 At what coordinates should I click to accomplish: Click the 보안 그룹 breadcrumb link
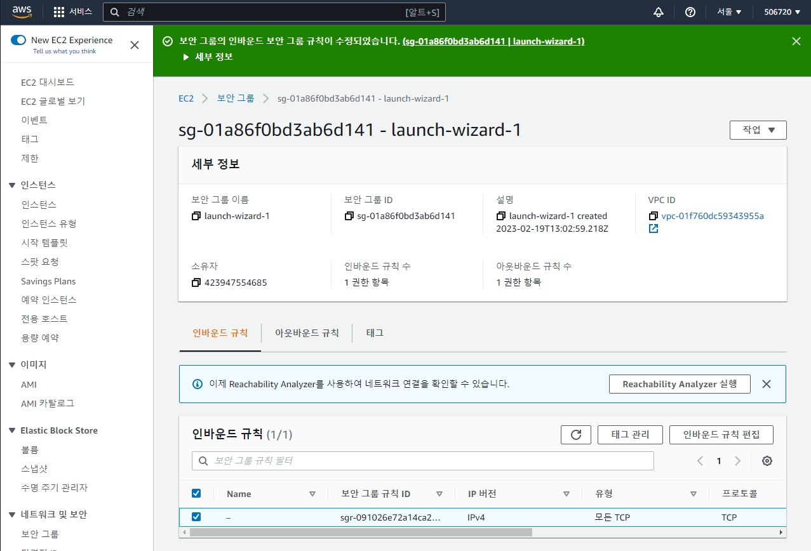[x=236, y=98]
